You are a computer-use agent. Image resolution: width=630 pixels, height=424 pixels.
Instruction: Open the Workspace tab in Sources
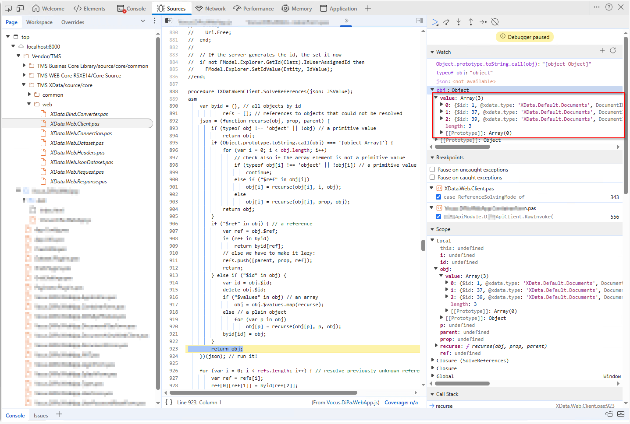coord(39,22)
